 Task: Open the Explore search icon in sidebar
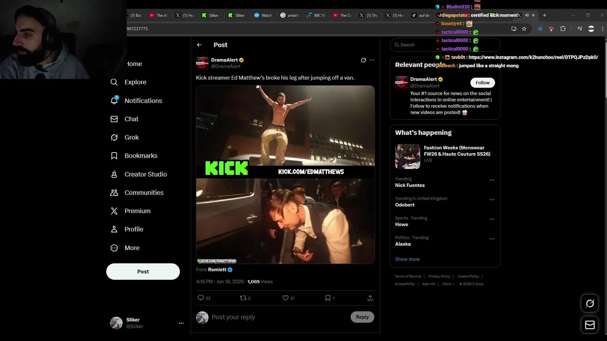tap(114, 82)
